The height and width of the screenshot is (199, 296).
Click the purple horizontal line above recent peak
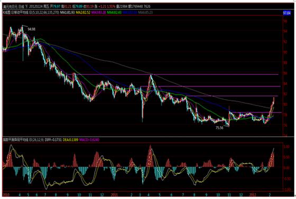point(232,96)
